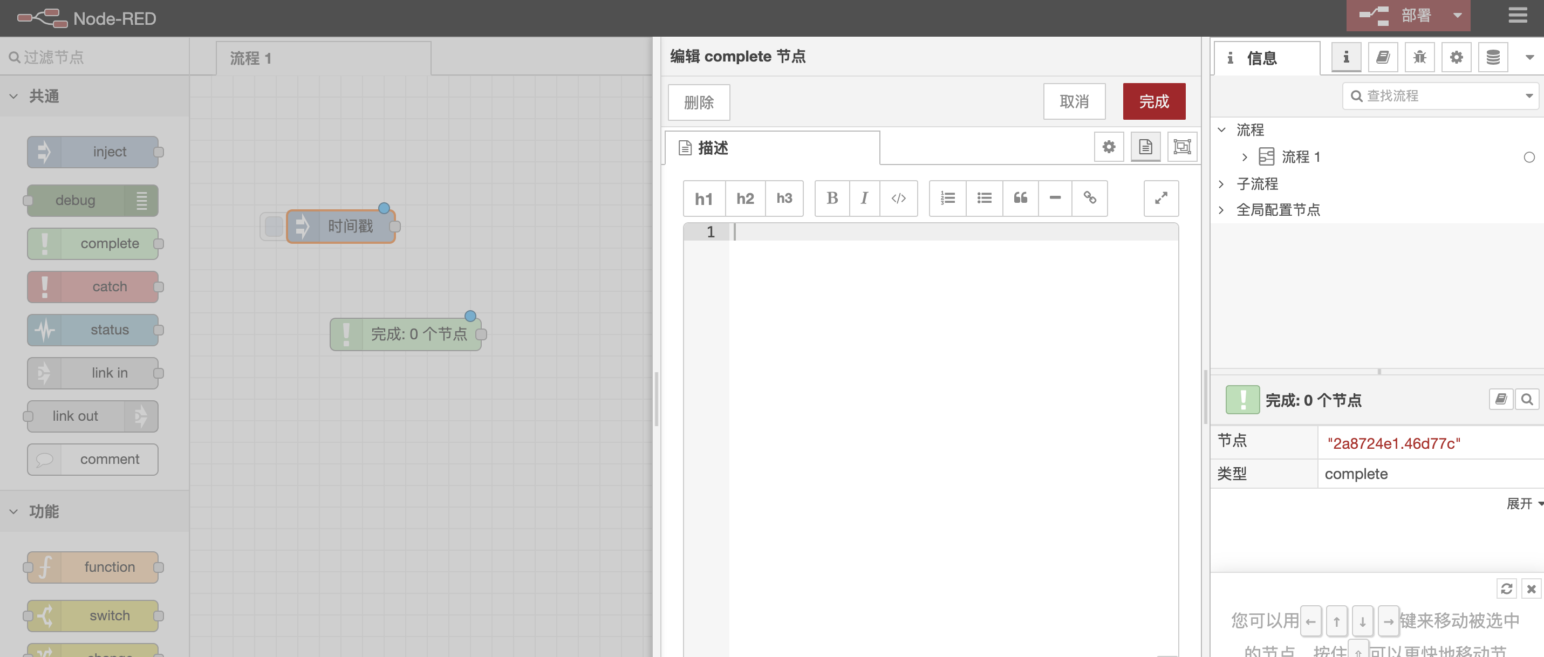Collapse the 共通 palette category
Viewport: 1544px width, 657px height.
pyautogui.click(x=95, y=96)
